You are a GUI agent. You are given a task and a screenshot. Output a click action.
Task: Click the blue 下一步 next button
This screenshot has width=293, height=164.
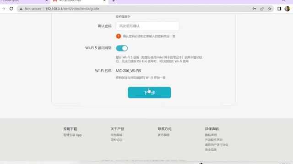click(x=149, y=92)
